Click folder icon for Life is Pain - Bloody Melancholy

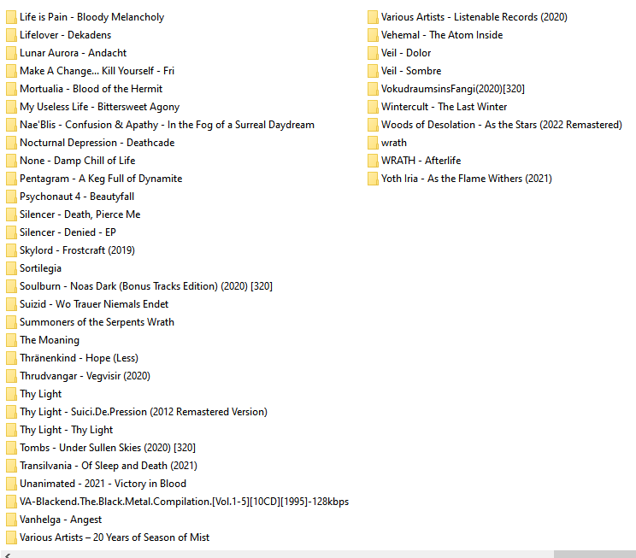coord(11,17)
